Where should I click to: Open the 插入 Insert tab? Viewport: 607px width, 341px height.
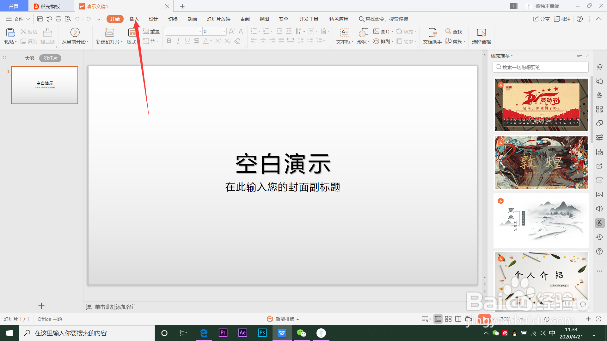[x=134, y=19]
